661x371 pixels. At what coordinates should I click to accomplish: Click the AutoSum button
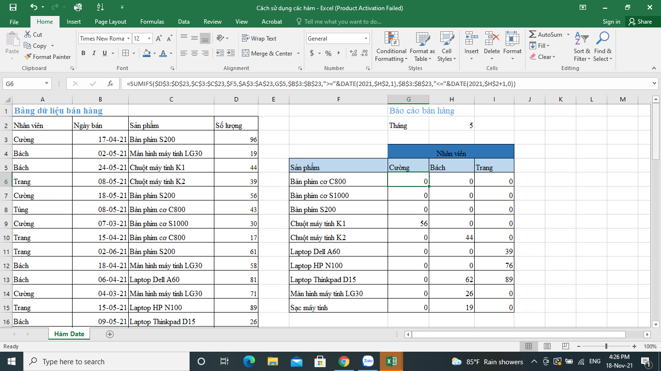coord(546,35)
